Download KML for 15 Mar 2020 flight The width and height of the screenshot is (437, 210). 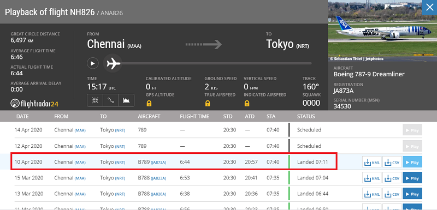[x=372, y=178]
